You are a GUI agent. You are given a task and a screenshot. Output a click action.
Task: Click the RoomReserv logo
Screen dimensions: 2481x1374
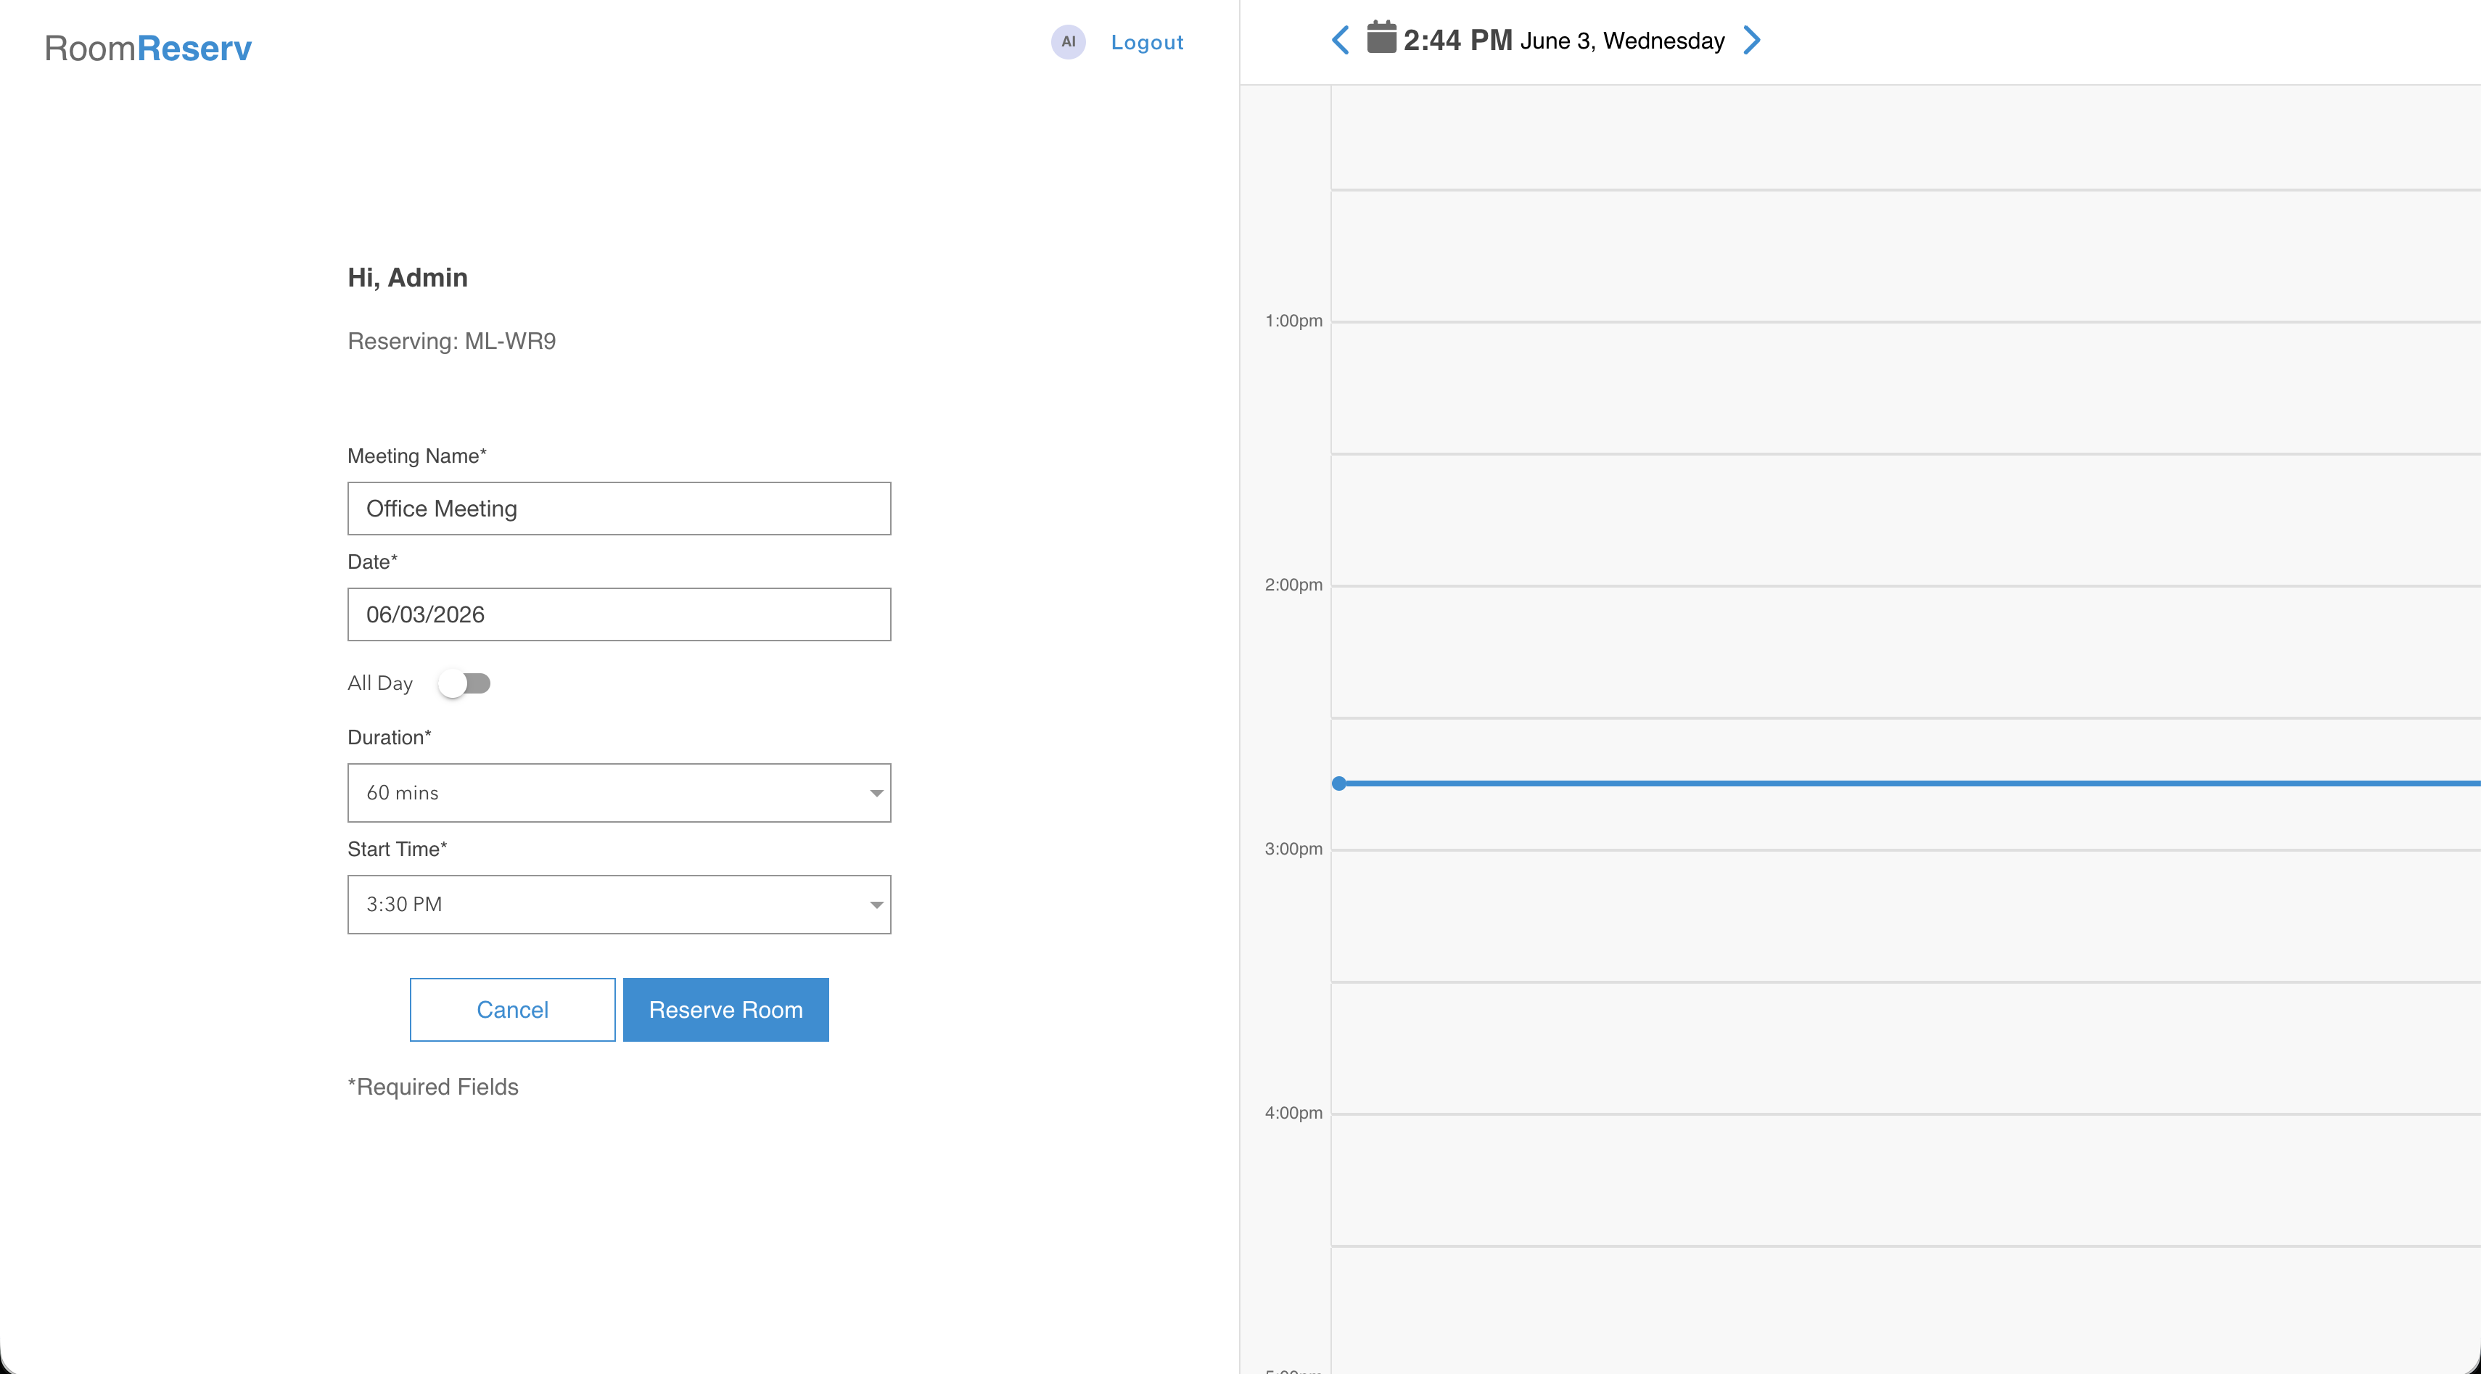(x=148, y=48)
